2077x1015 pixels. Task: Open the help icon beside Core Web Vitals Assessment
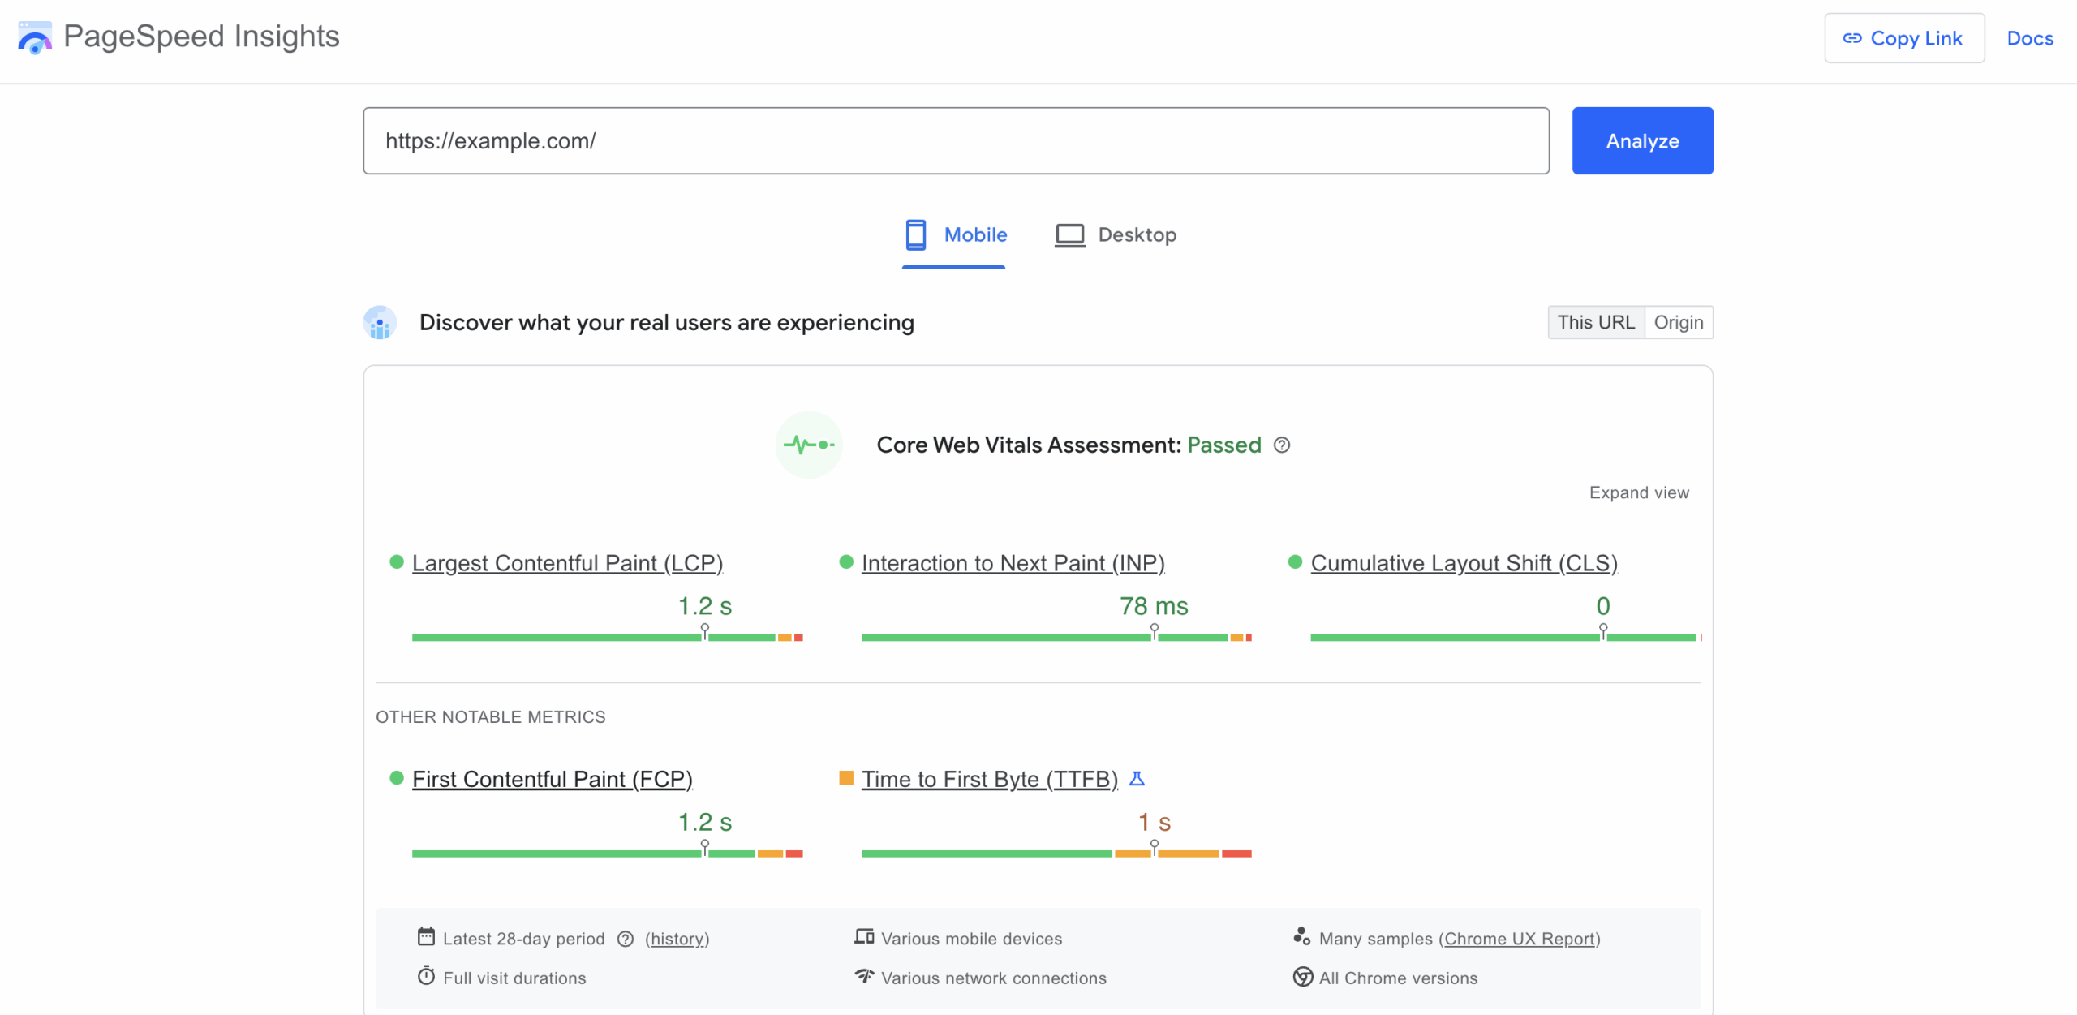coord(1282,445)
